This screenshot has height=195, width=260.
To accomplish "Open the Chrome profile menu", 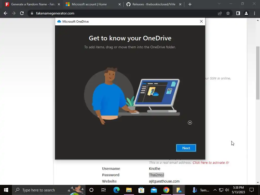I will point(246,13).
